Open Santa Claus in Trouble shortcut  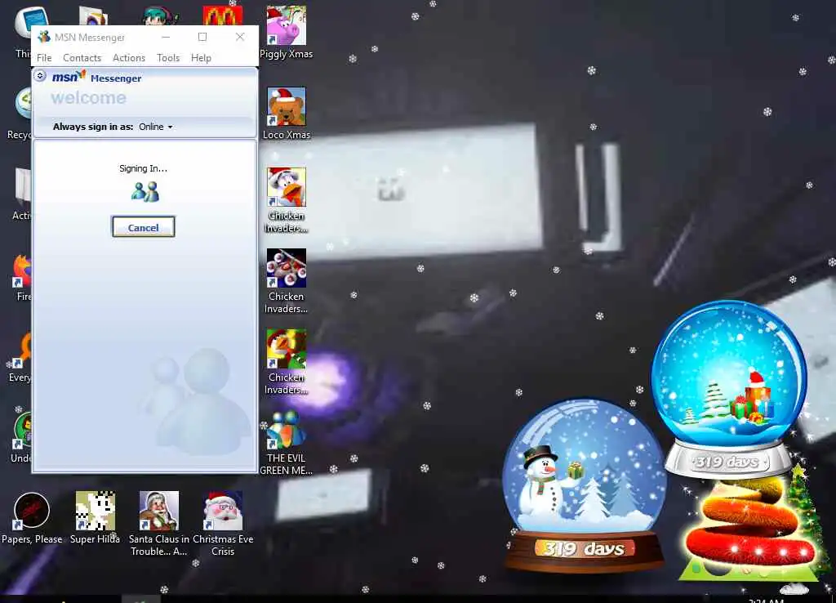coord(159,524)
